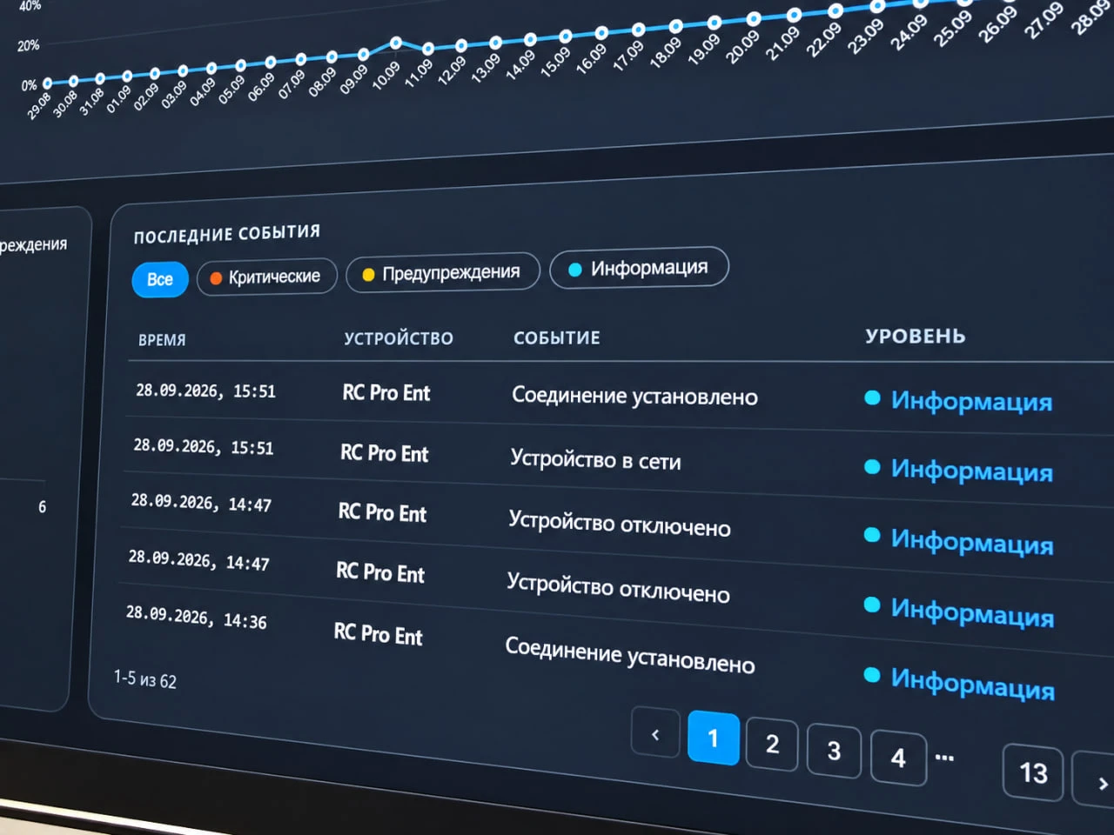Image resolution: width=1114 pixels, height=835 pixels.
Task: Click the 'СОБЫТИЕ' column header
Action: (557, 337)
